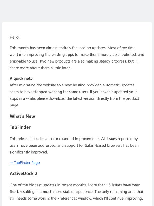Click the arrow before TabFinder Page
154x206 pixels.
coord(11,163)
